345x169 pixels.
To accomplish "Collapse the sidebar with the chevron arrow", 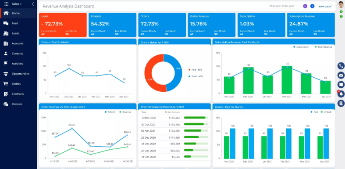I will pyautogui.click(x=33, y=4).
